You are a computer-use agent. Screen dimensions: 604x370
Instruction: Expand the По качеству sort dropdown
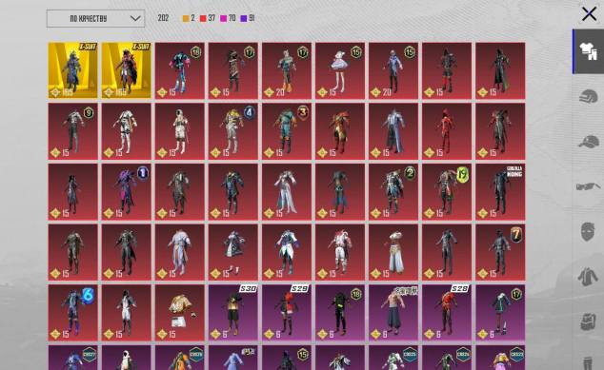(95, 18)
